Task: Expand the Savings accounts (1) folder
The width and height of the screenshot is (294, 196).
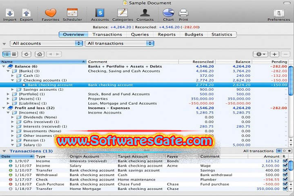Action: click(x=12, y=90)
